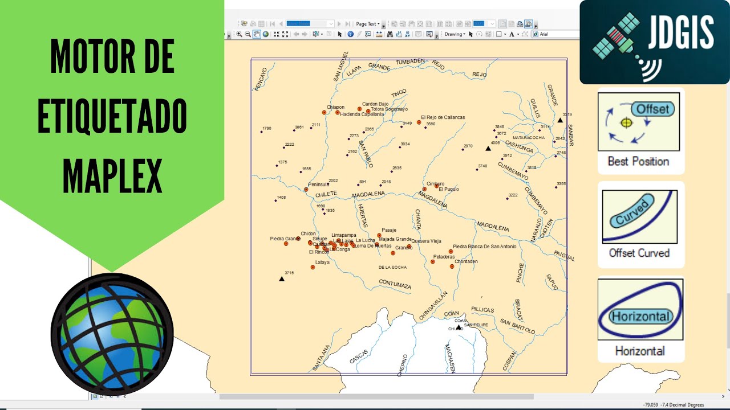Viewport: 730px width, 410px height.
Task: Click the TUMBADEN river label
Action: 411,61
